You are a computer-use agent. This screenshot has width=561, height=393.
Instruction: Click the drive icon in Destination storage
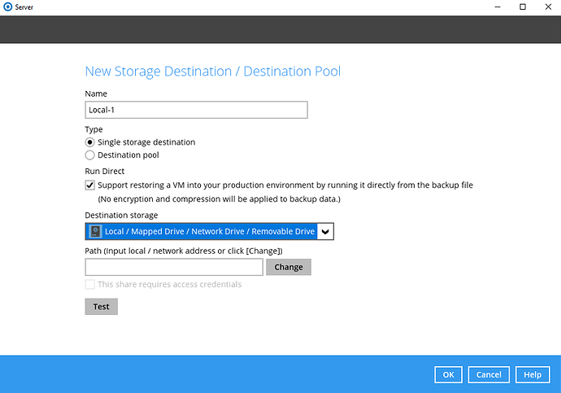[x=95, y=232]
